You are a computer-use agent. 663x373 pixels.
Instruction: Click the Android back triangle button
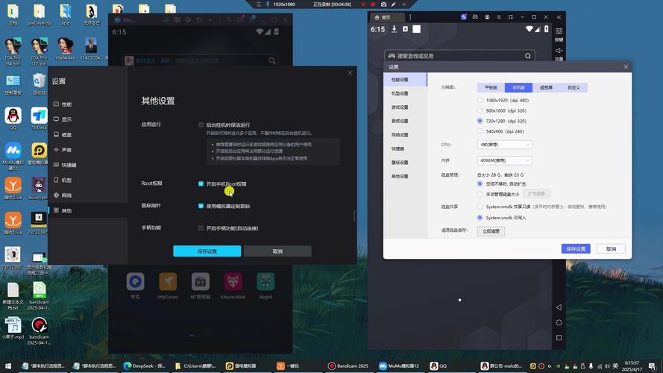[x=559, y=307]
